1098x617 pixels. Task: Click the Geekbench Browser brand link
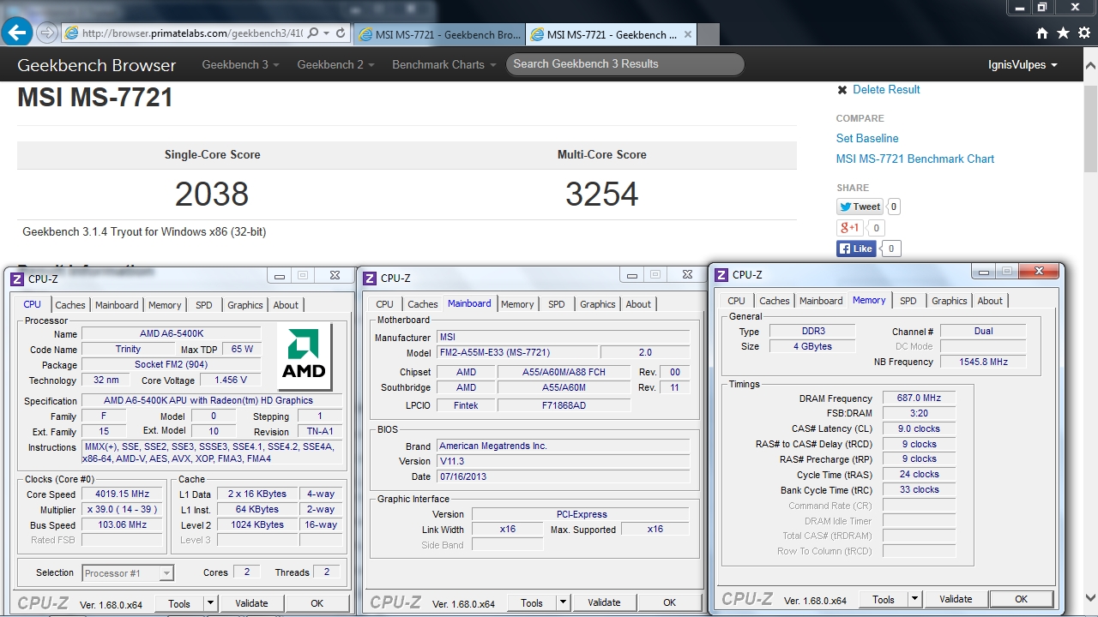[x=96, y=65]
